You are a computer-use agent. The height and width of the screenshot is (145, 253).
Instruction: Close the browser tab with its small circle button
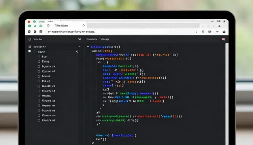[83, 25]
